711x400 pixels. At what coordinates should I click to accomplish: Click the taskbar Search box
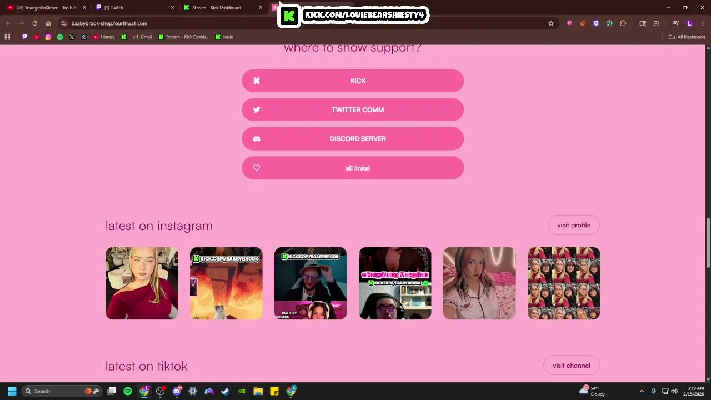(x=61, y=391)
